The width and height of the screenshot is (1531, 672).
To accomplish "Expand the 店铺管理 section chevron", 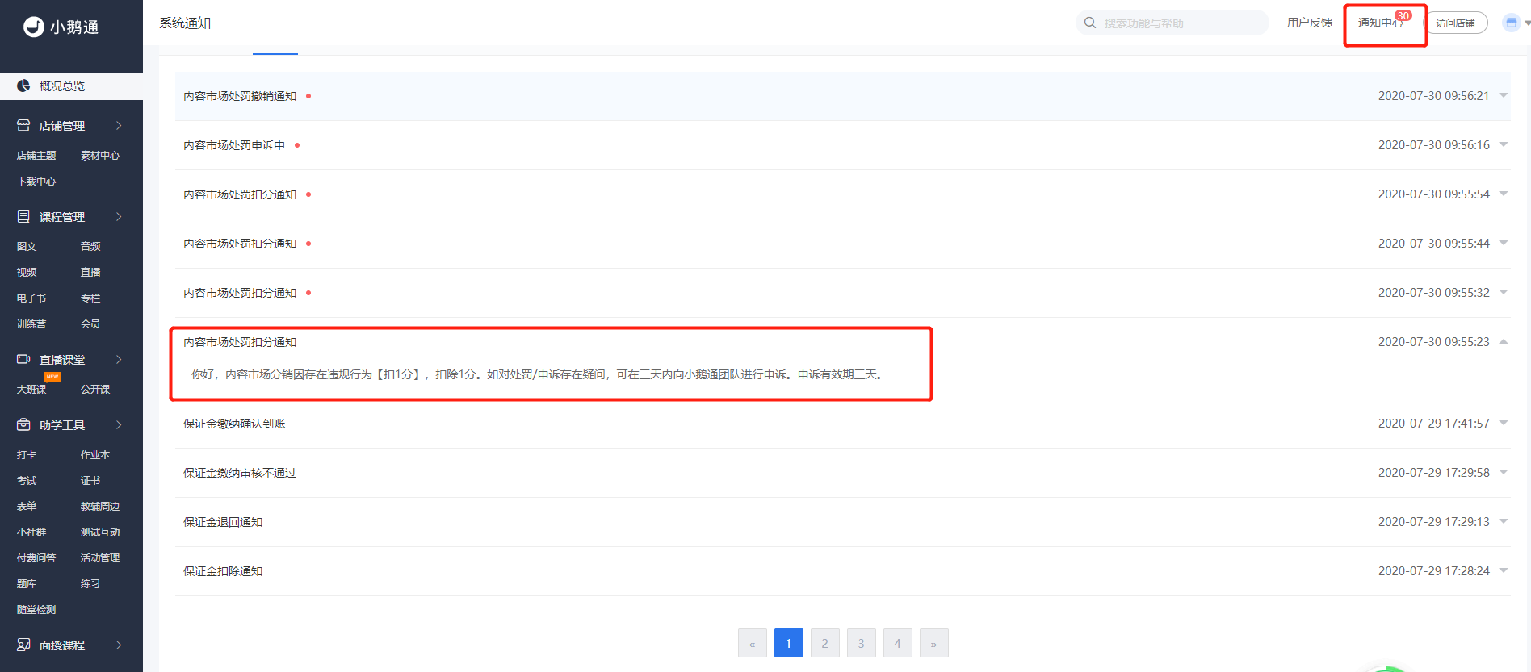I will tap(119, 125).
